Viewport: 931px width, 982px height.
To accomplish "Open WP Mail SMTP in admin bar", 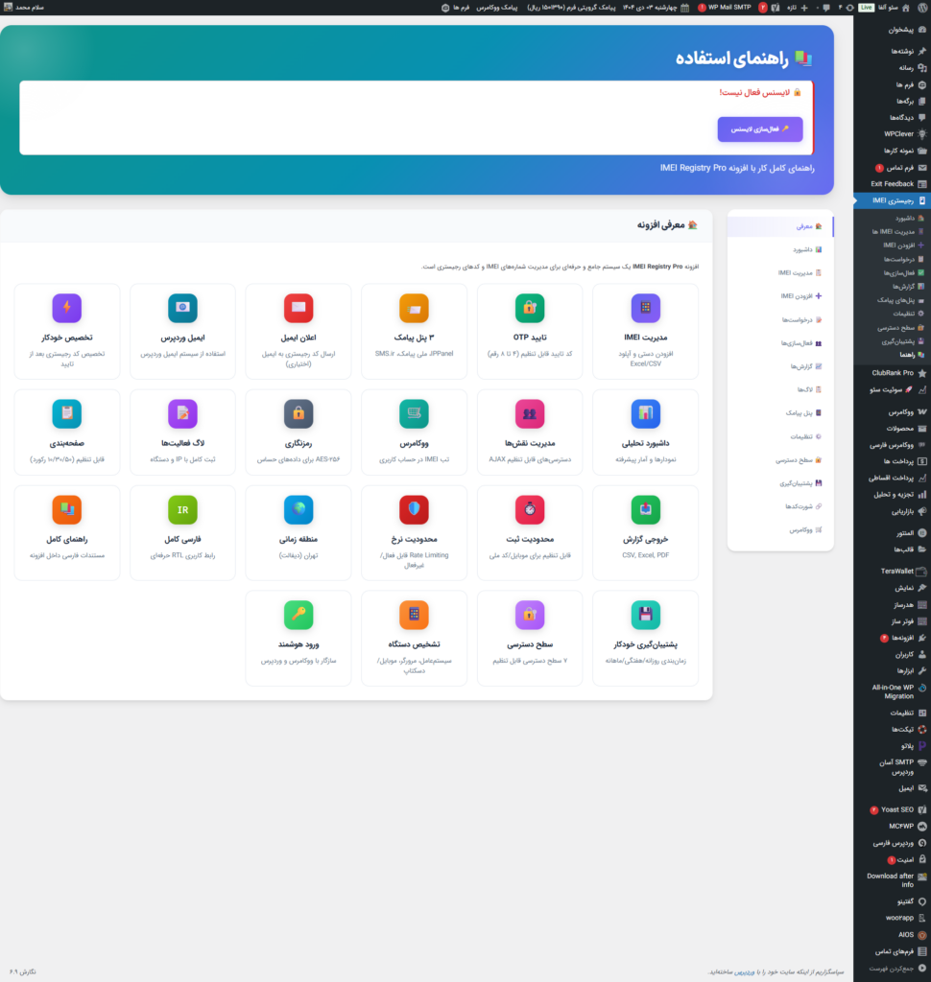I will (x=725, y=8).
